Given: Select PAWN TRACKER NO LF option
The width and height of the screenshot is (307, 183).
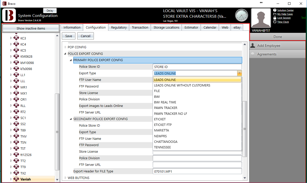Looking at the screenshot, I should 197,113.
